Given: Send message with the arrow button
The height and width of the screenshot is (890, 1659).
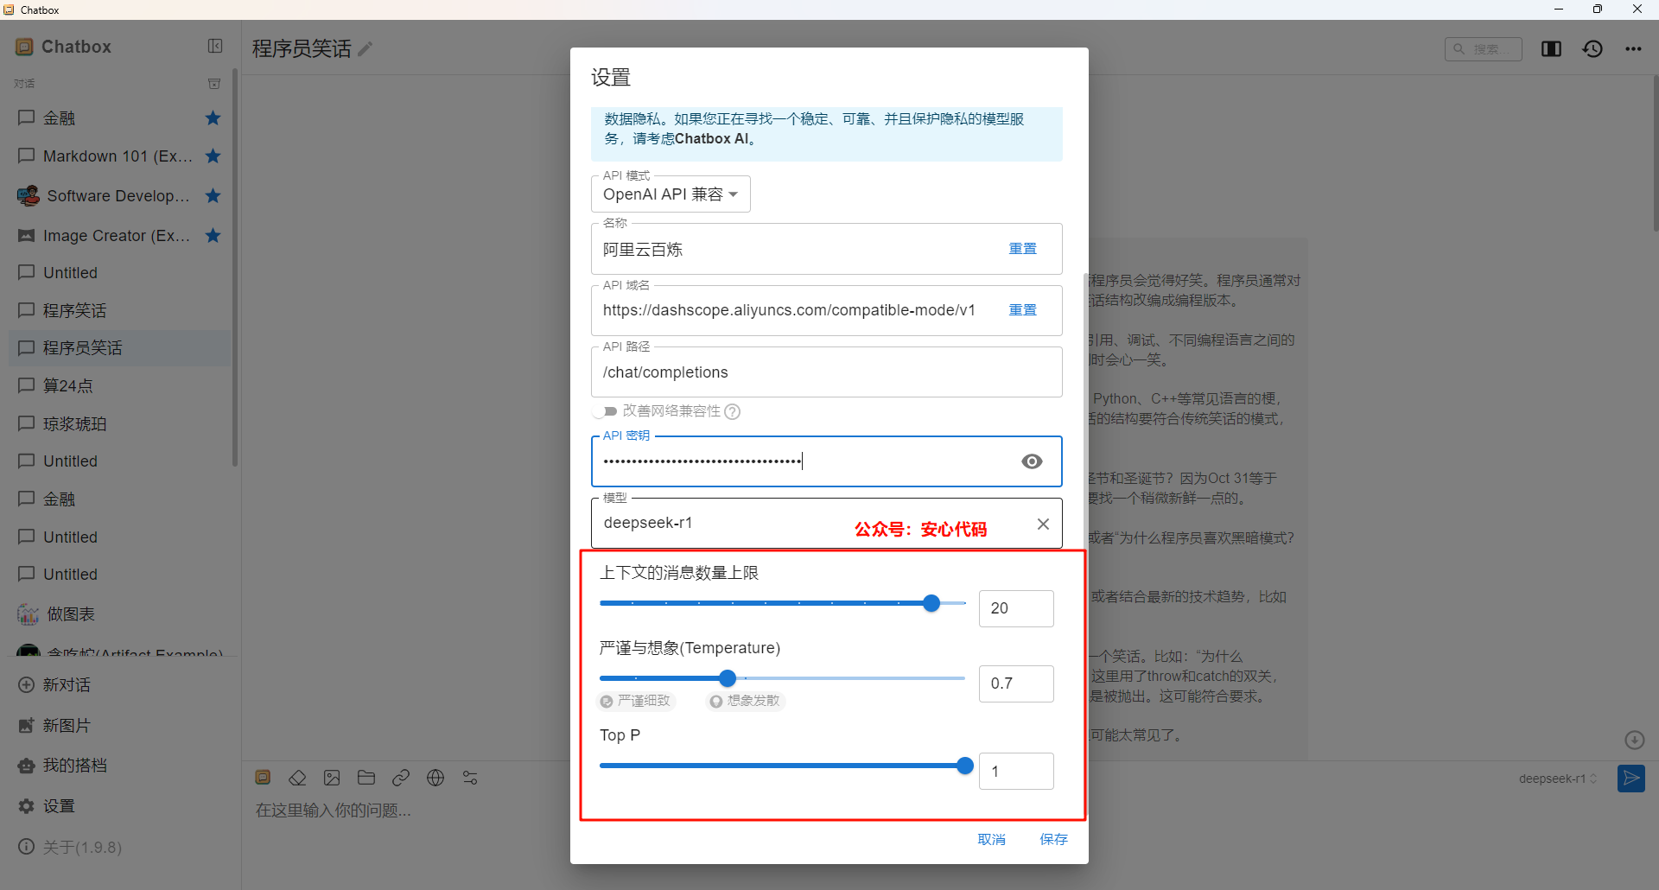Looking at the screenshot, I should 1631,779.
